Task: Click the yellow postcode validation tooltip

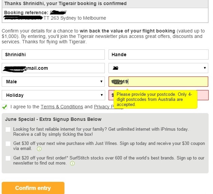Action: [155, 100]
